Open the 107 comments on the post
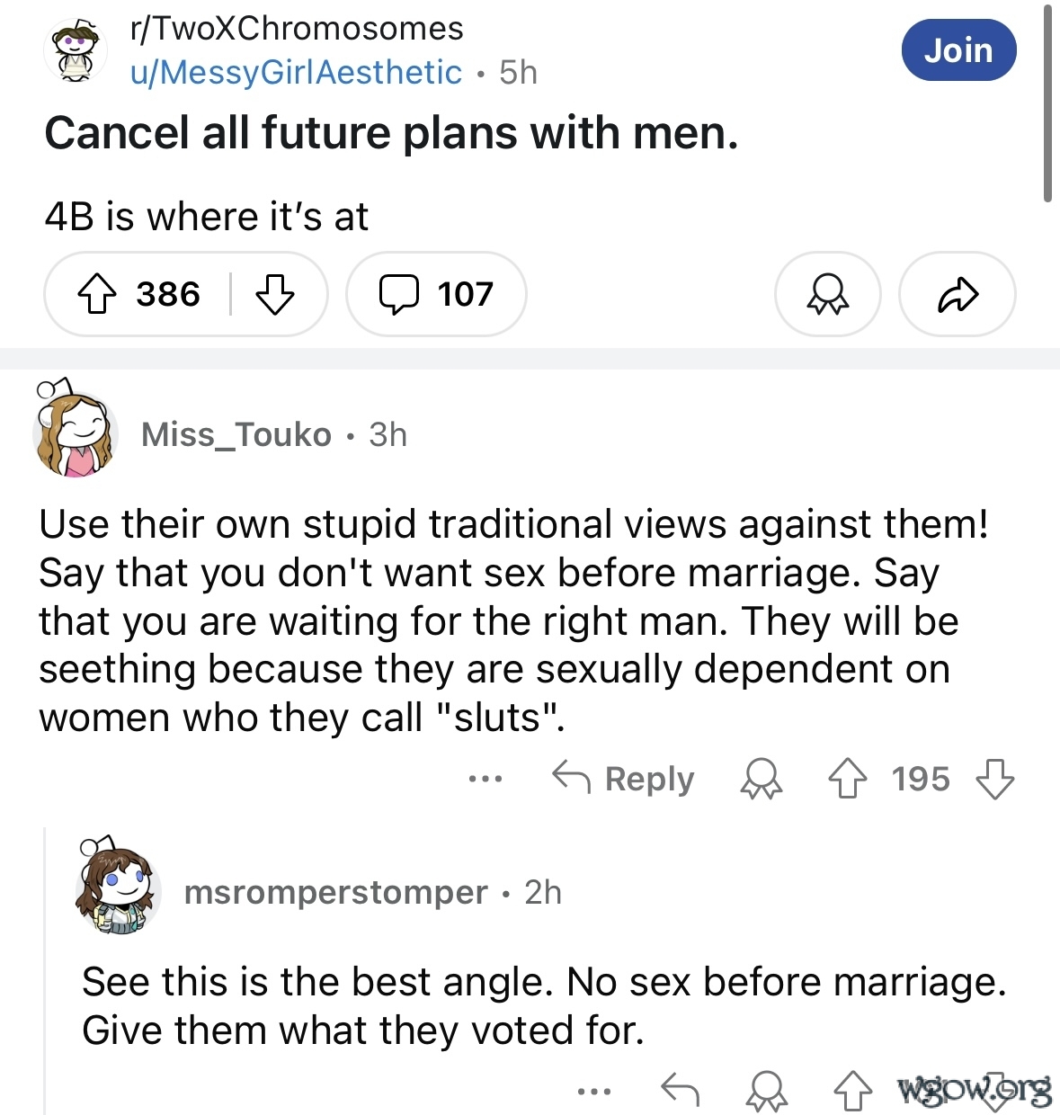 436,294
